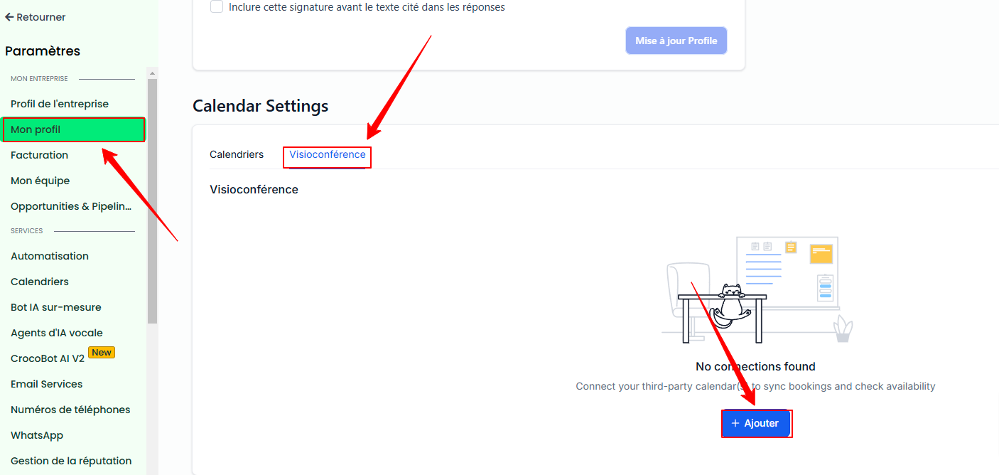This screenshot has width=999, height=475.
Task: Open Opportunities & Pipelines settings
Action: tap(71, 206)
